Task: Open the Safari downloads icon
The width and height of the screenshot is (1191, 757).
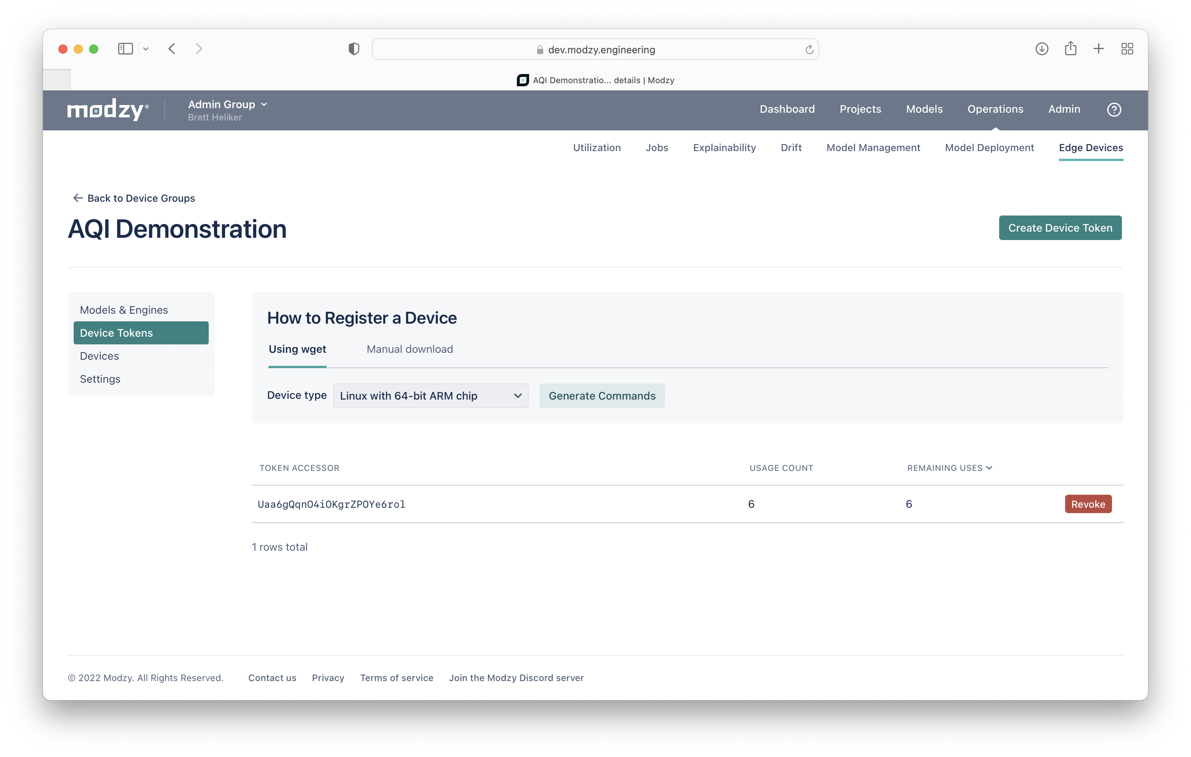Action: pos(1042,49)
